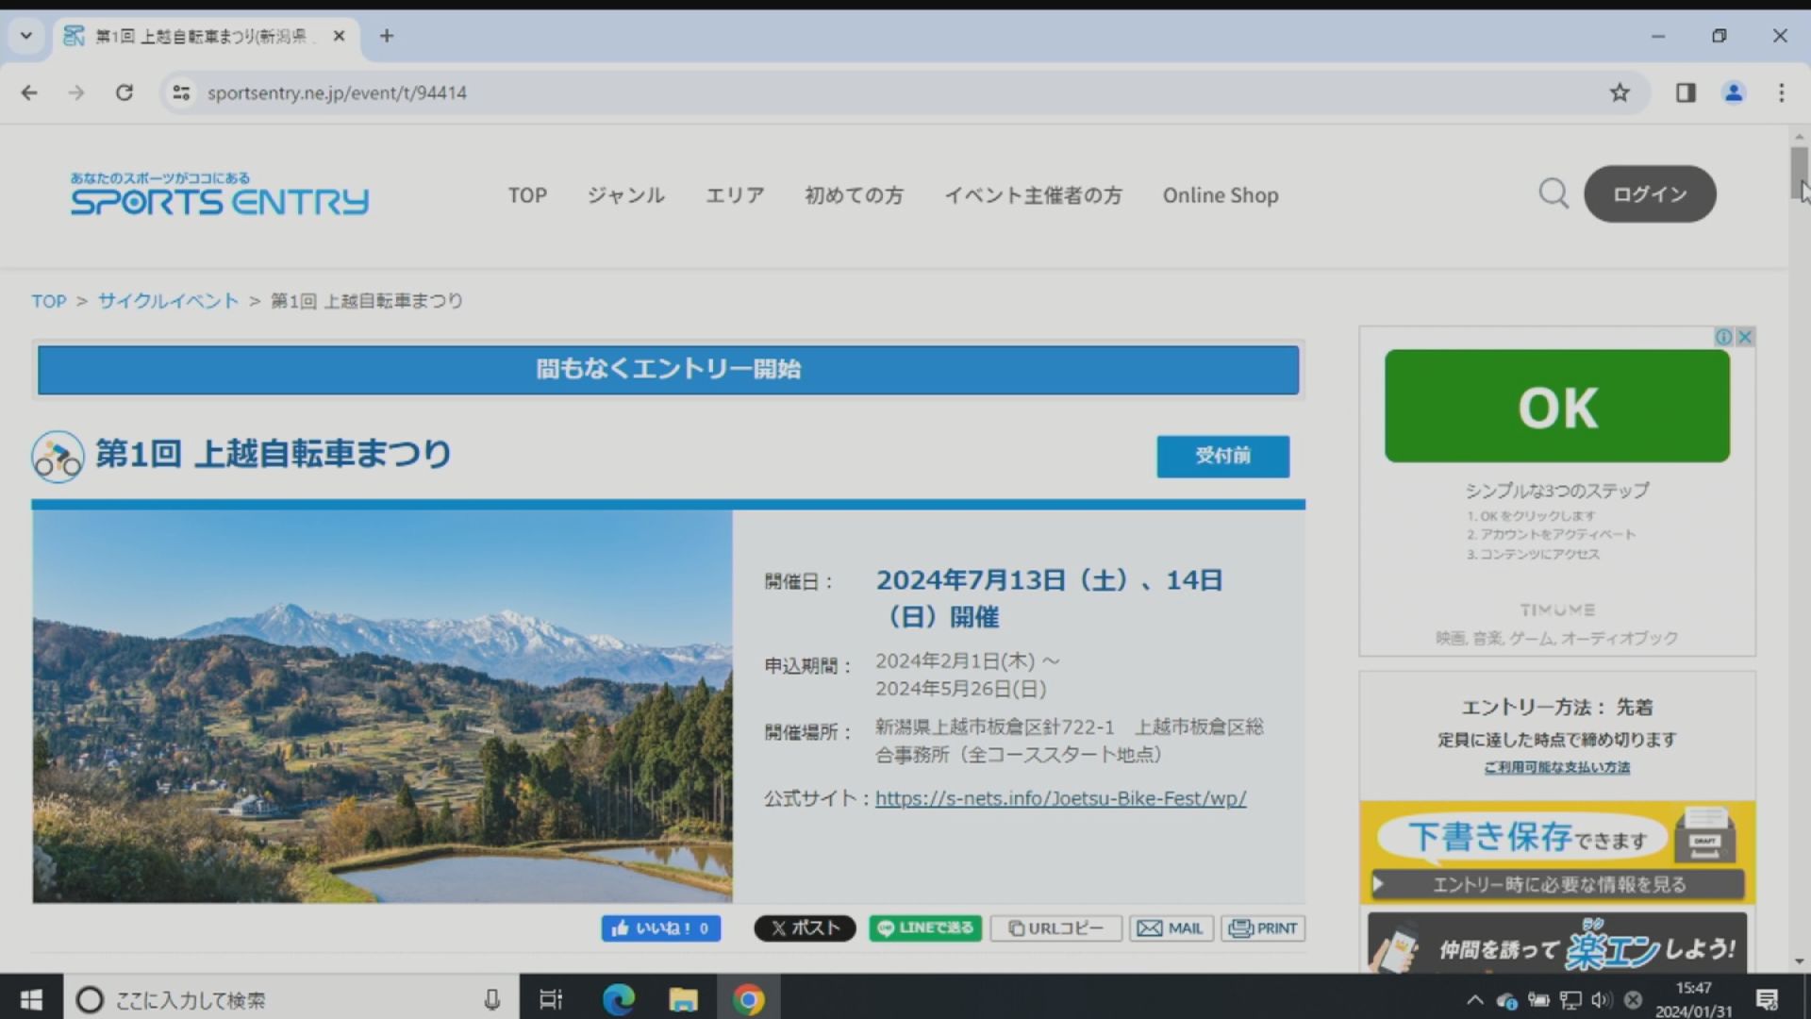
Task: Open the official site s-nets.info link
Action: point(1060,798)
